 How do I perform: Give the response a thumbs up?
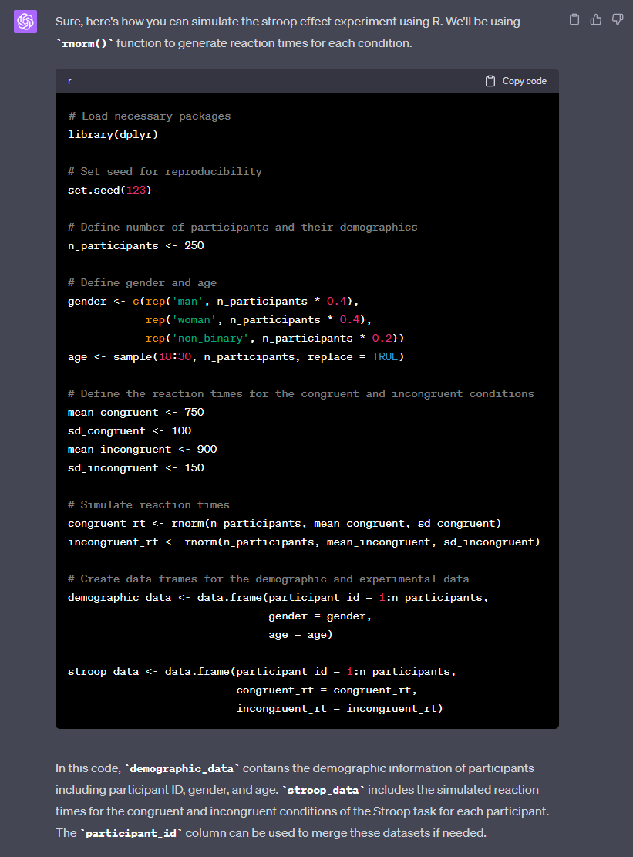point(595,20)
